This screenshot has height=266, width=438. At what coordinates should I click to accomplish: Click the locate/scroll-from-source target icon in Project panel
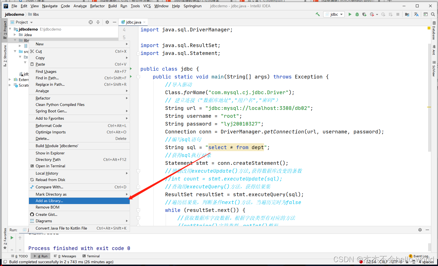pyautogui.click(x=91, y=22)
